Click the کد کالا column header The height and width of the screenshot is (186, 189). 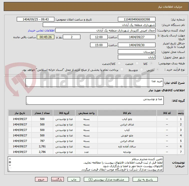(x=167, y=113)
